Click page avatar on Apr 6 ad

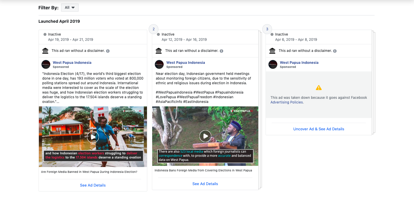pyautogui.click(x=273, y=64)
